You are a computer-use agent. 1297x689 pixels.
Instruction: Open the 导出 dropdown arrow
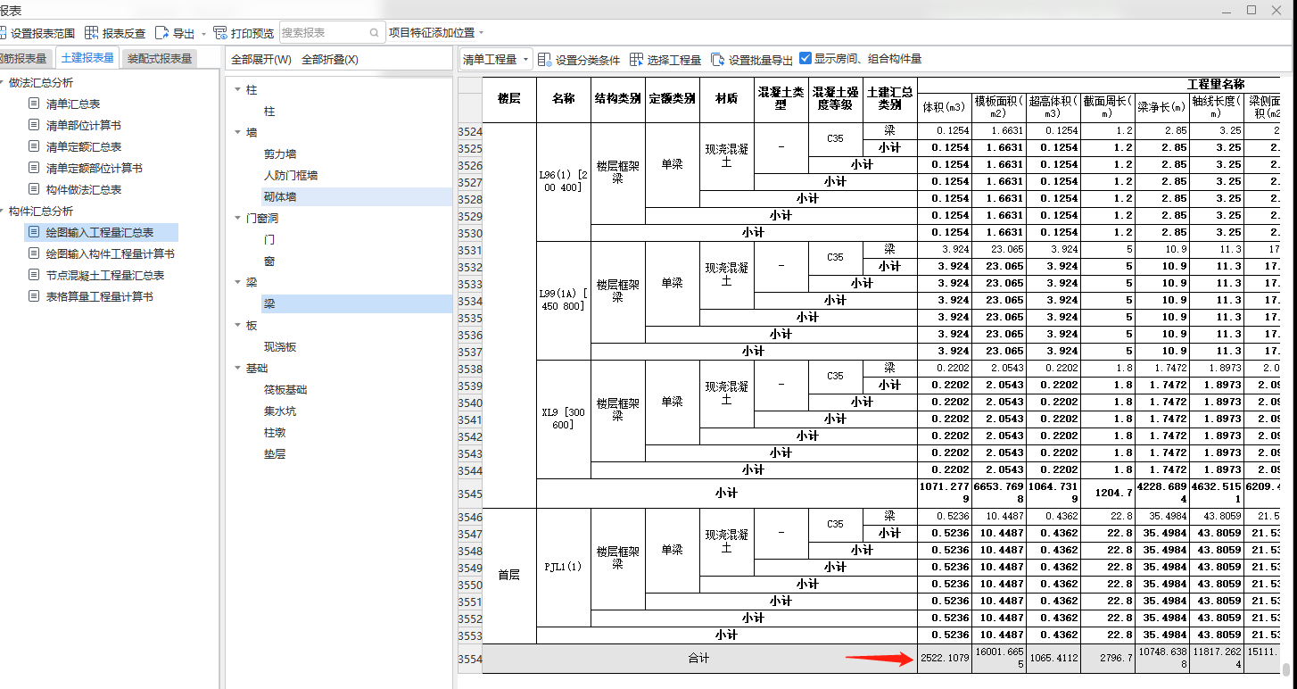204,34
